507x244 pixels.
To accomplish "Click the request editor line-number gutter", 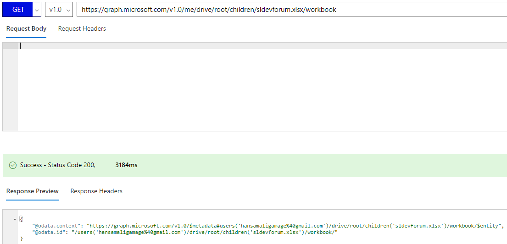I will click(10, 87).
